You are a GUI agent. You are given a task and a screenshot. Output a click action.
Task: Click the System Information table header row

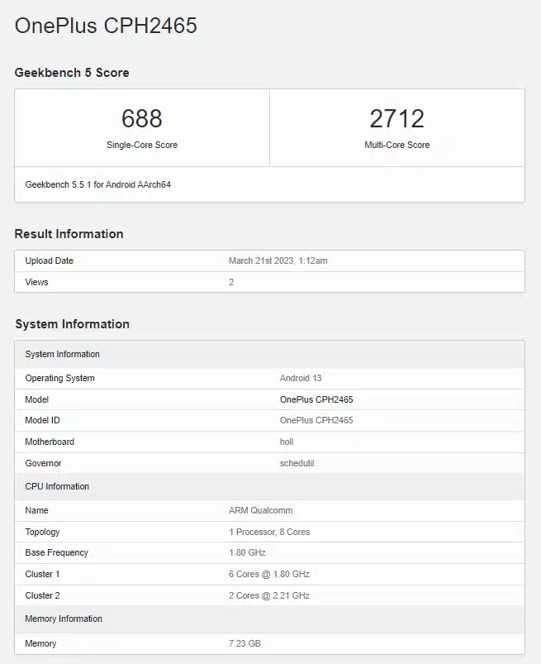pos(269,354)
